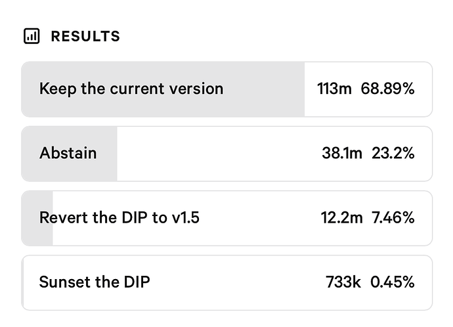This screenshot has width=453, height=327.
Task: Select the "Revert the DIP to v1.5" label
Action: (119, 217)
